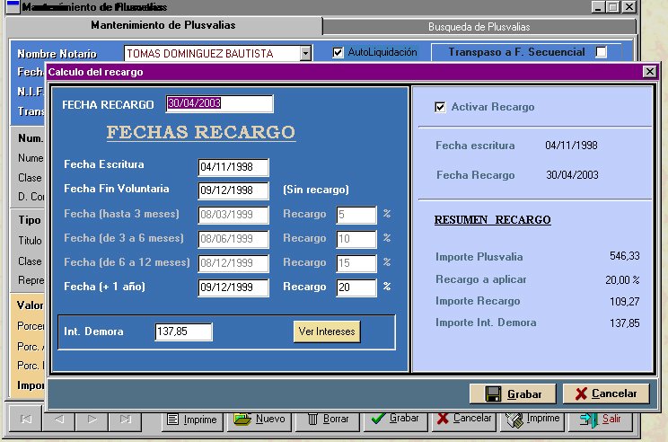Click the Recargo 20 percent field
The image size is (668, 442).
tap(356, 287)
